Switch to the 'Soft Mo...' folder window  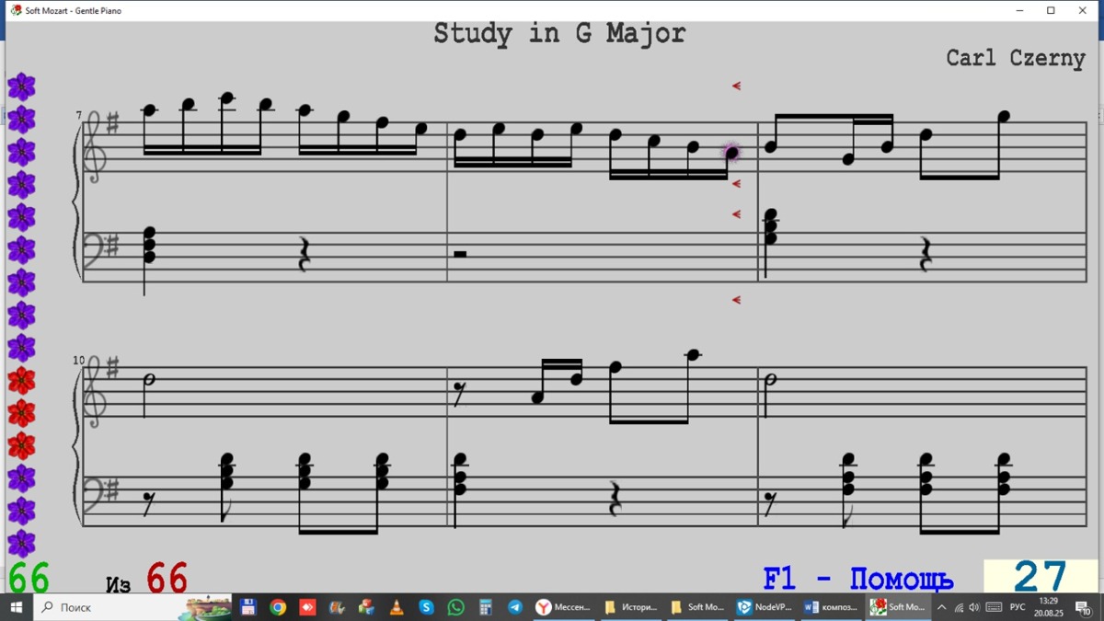pyautogui.click(x=698, y=607)
